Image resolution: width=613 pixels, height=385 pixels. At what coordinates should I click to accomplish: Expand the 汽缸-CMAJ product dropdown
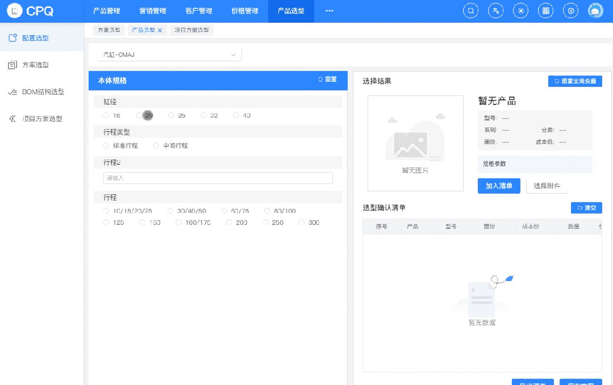coord(170,55)
